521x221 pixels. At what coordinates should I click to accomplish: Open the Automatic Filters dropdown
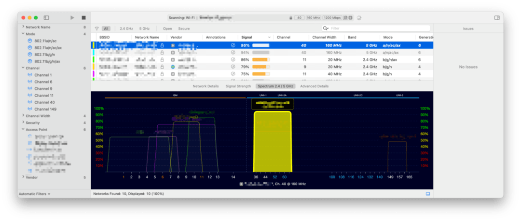pos(34,194)
